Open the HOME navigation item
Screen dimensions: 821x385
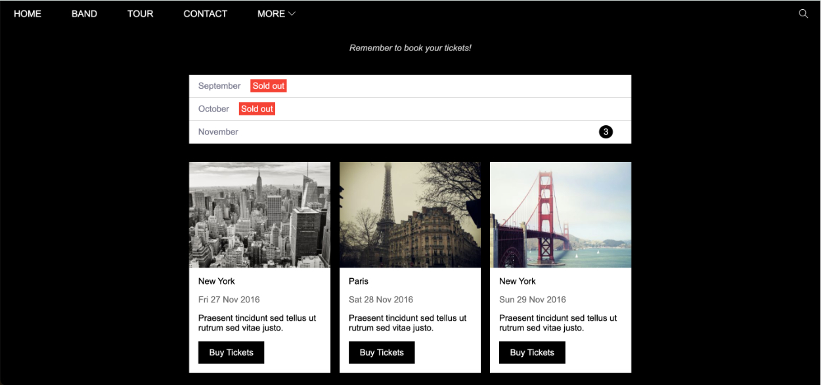click(28, 14)
